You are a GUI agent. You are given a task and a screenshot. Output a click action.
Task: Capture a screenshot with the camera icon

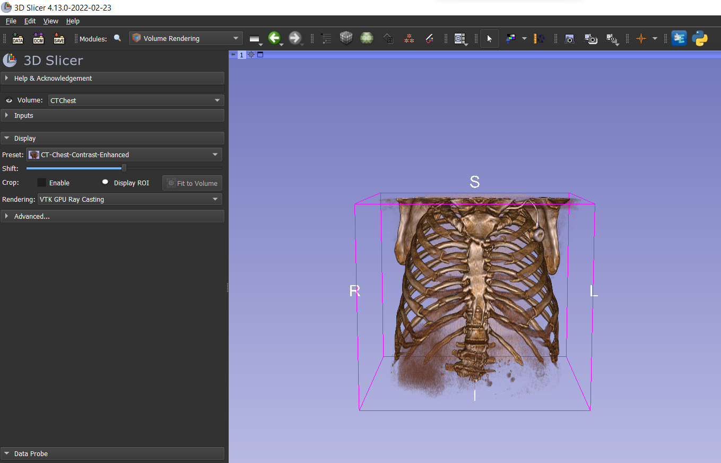(x=569, y=38)
